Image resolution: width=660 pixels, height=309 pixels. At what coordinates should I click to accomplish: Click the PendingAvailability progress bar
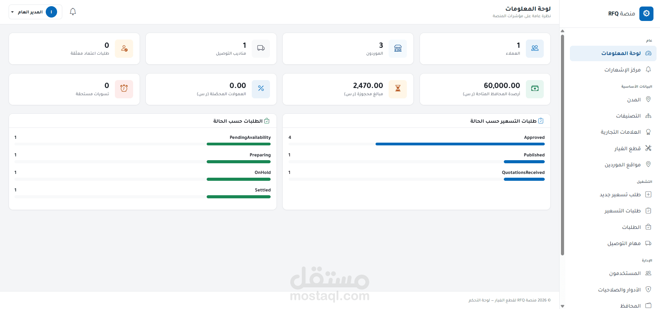pos(239,144)
